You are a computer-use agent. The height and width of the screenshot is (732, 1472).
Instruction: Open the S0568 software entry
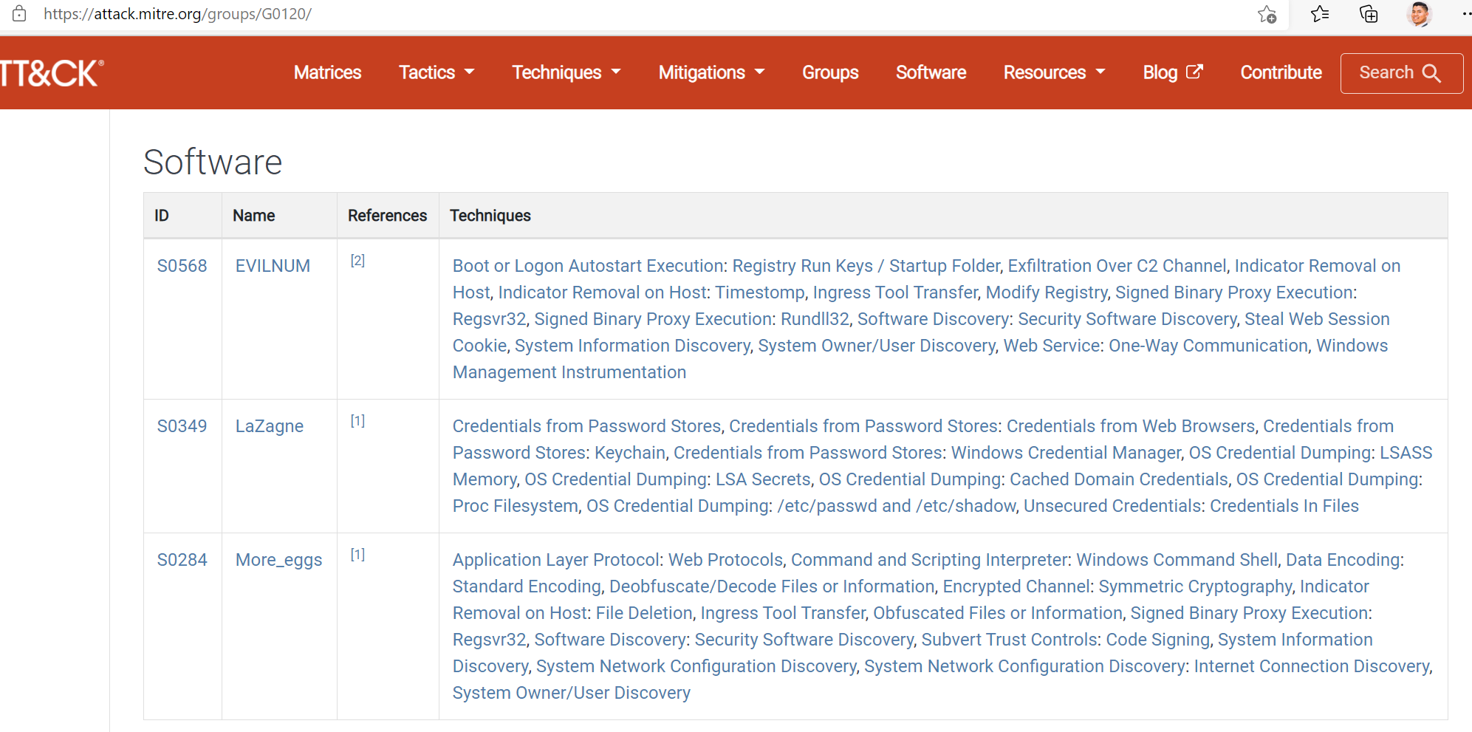[182, 265]
